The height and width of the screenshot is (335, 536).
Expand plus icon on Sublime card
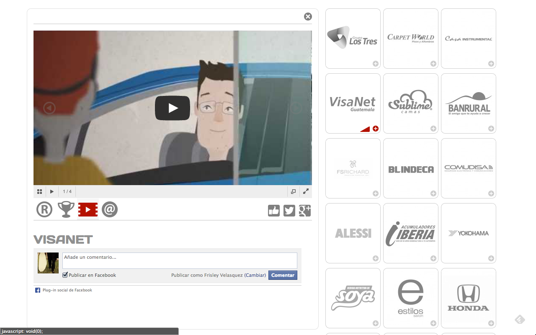coord(433,129)
